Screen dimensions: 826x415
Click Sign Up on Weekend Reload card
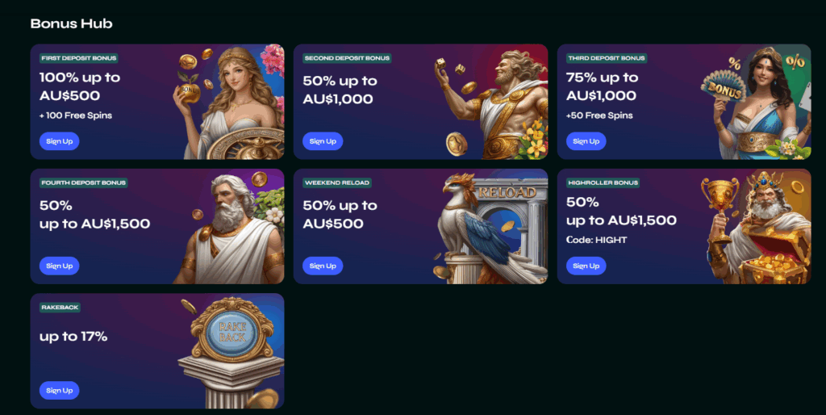tap(323, 266)
